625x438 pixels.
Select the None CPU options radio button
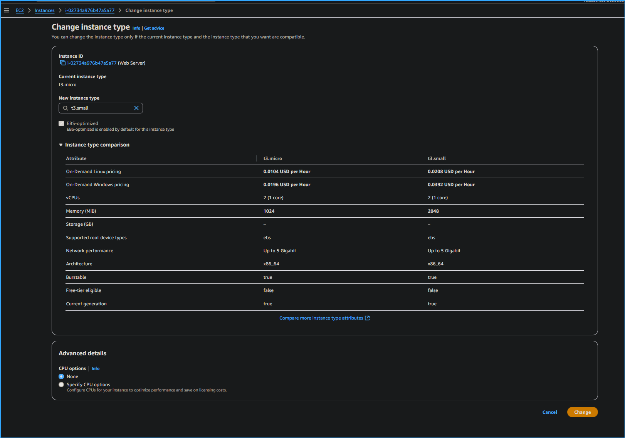[x=61, y=376]
